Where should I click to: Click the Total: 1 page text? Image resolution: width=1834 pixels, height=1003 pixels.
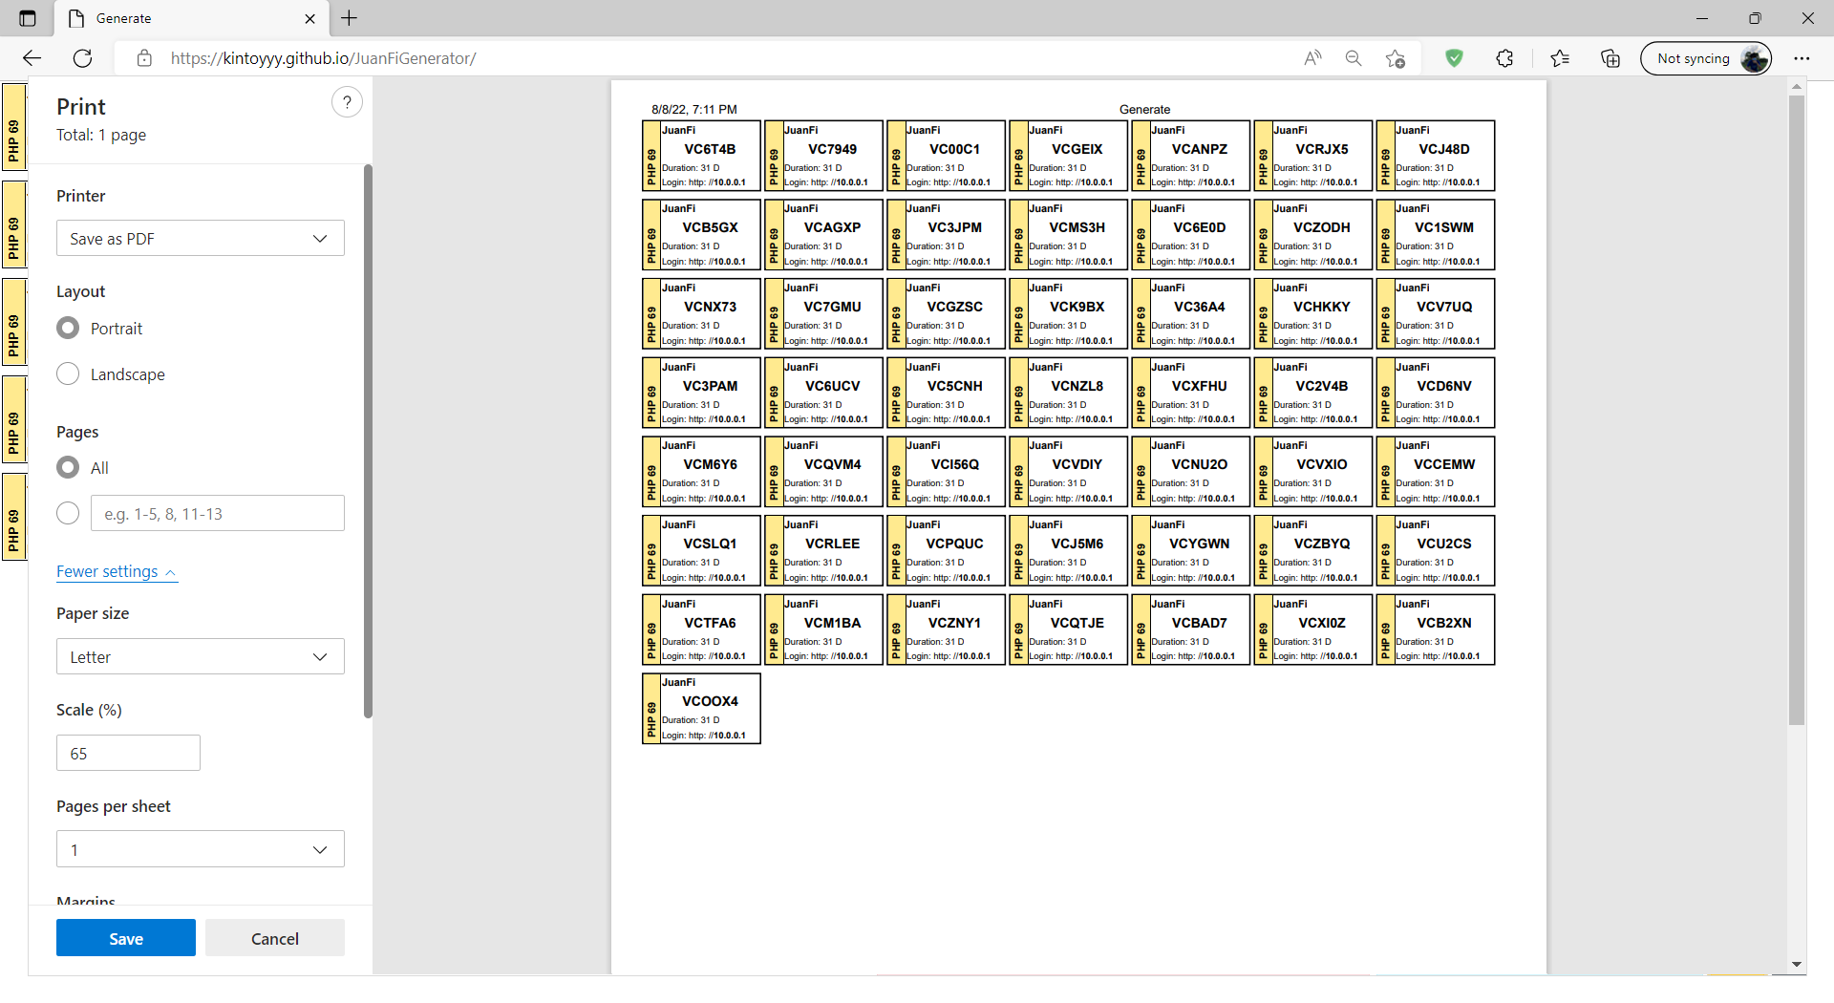[x=101, y=135]
